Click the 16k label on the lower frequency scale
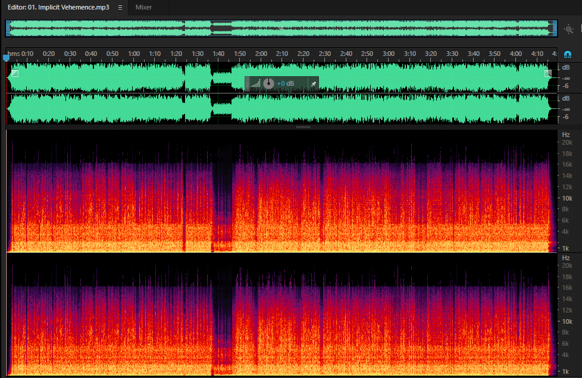 pyautogui.click(x=567, y=288)
